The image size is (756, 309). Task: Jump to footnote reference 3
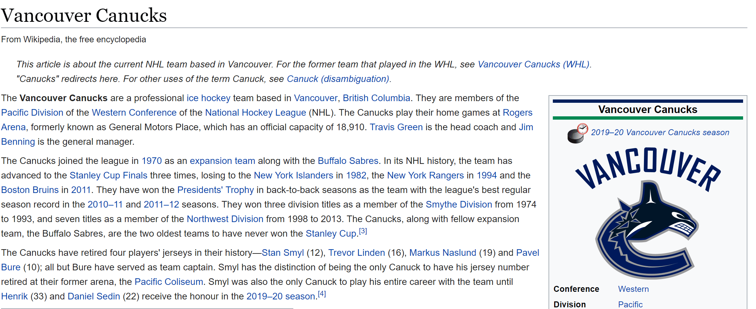[363, 231]
